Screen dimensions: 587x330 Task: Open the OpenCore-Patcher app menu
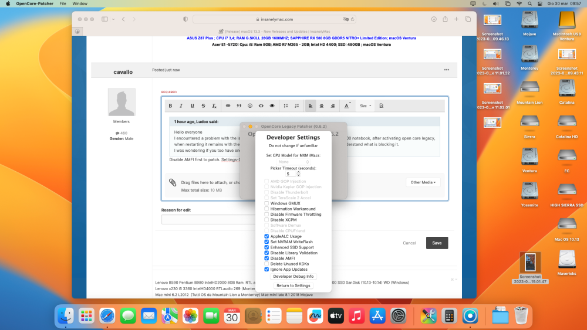(x=35, y=4)
